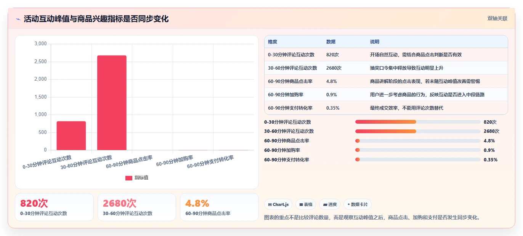Click the page title 活动互动峰值与商品兴趣指标是否同步变化
Viewport: 523px width, 236px height.
pyautogui.click(x=96, y=19)
